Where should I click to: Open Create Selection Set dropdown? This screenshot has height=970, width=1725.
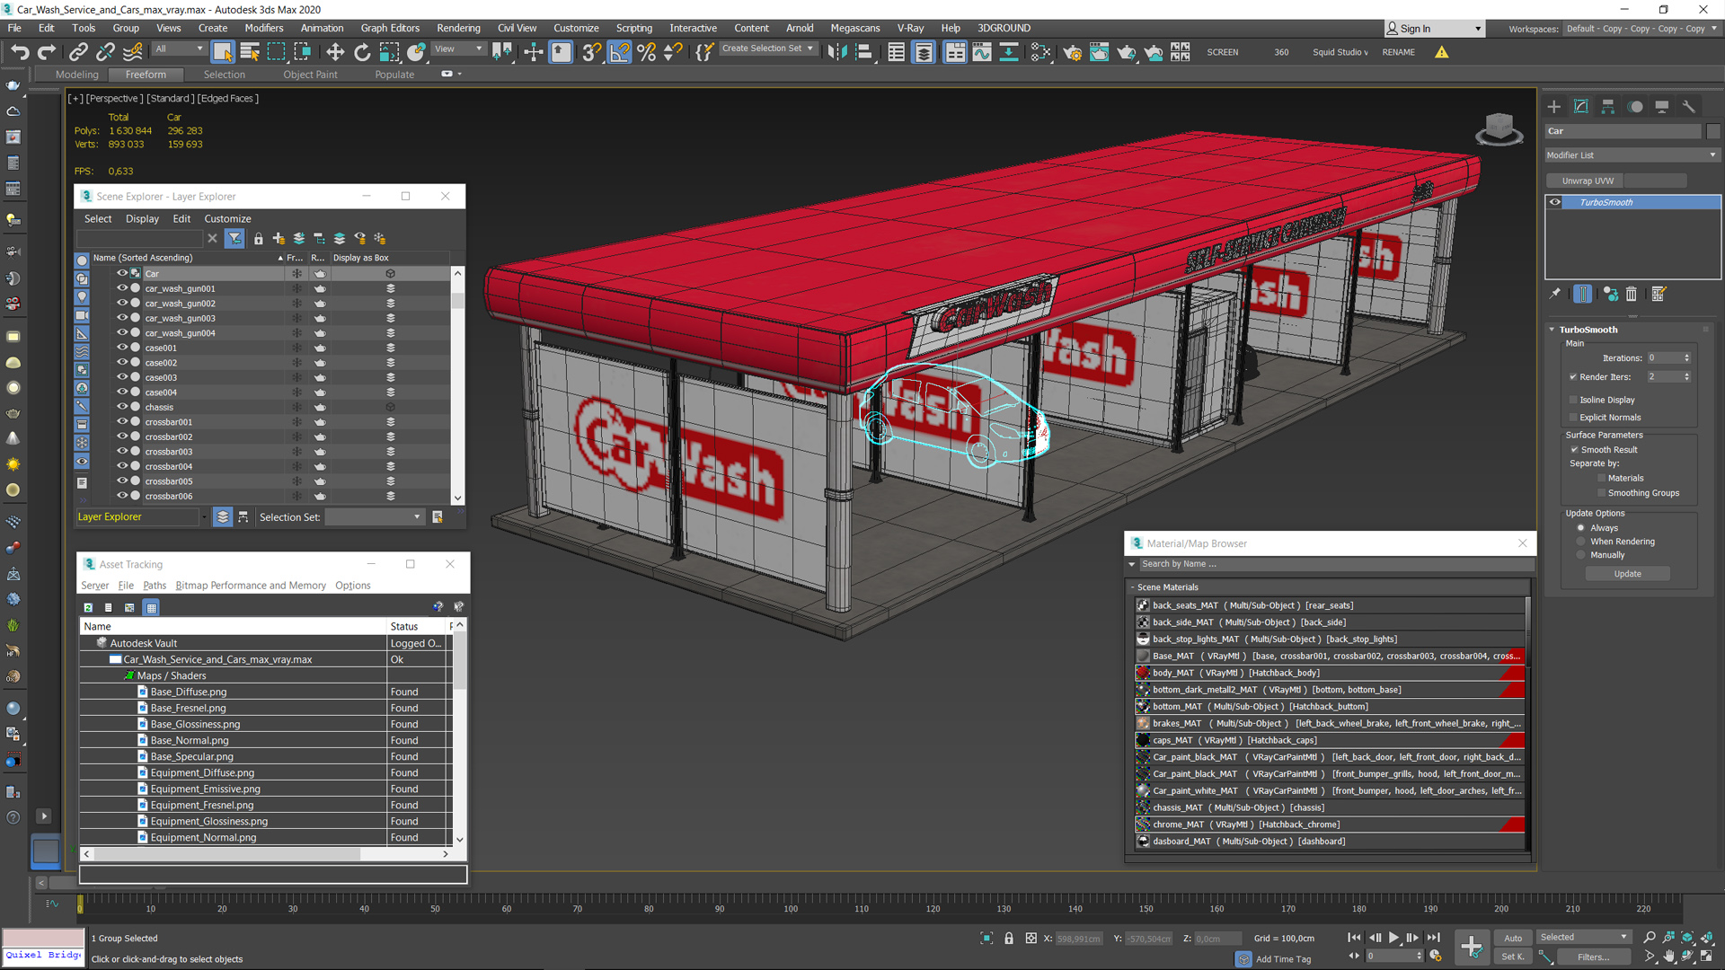(768, 48)
